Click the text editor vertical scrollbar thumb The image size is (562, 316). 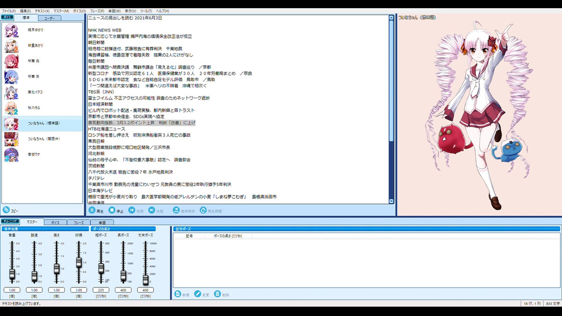click(391, 81)
